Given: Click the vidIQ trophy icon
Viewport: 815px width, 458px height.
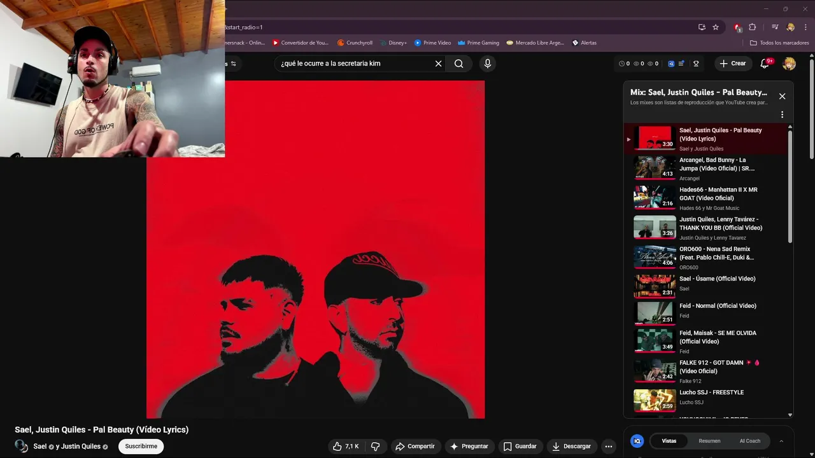Looking at the screenshot, I should pyautogui.click(x=696, y=64).
